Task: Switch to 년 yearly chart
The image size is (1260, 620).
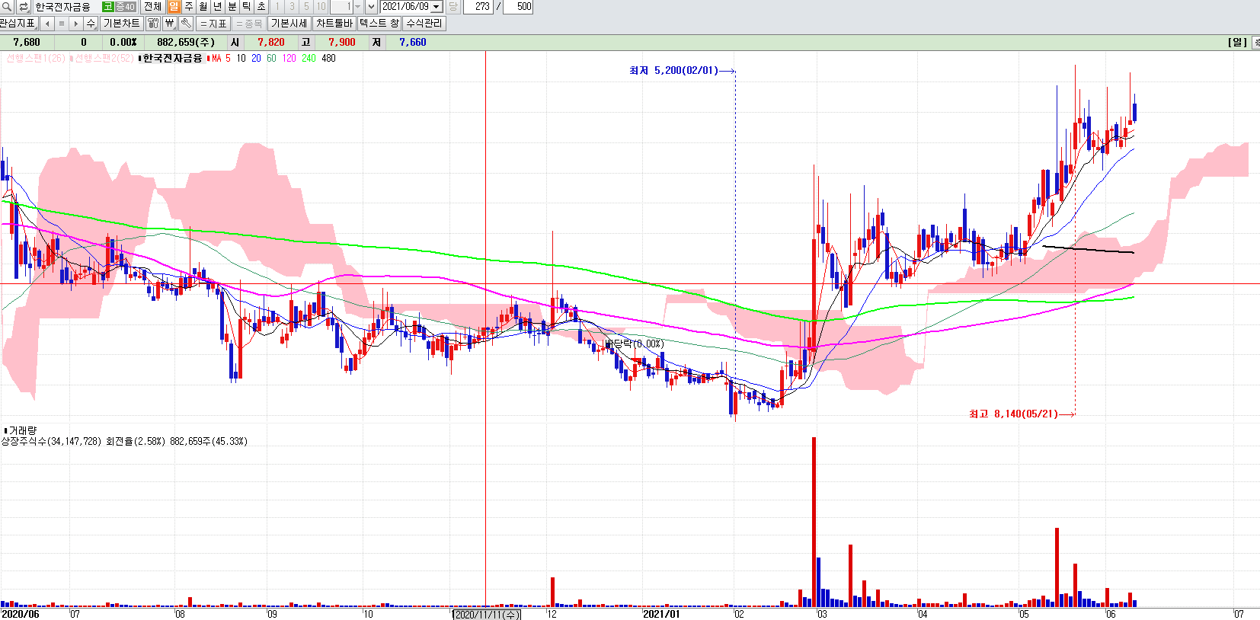Action: (217, 7)
